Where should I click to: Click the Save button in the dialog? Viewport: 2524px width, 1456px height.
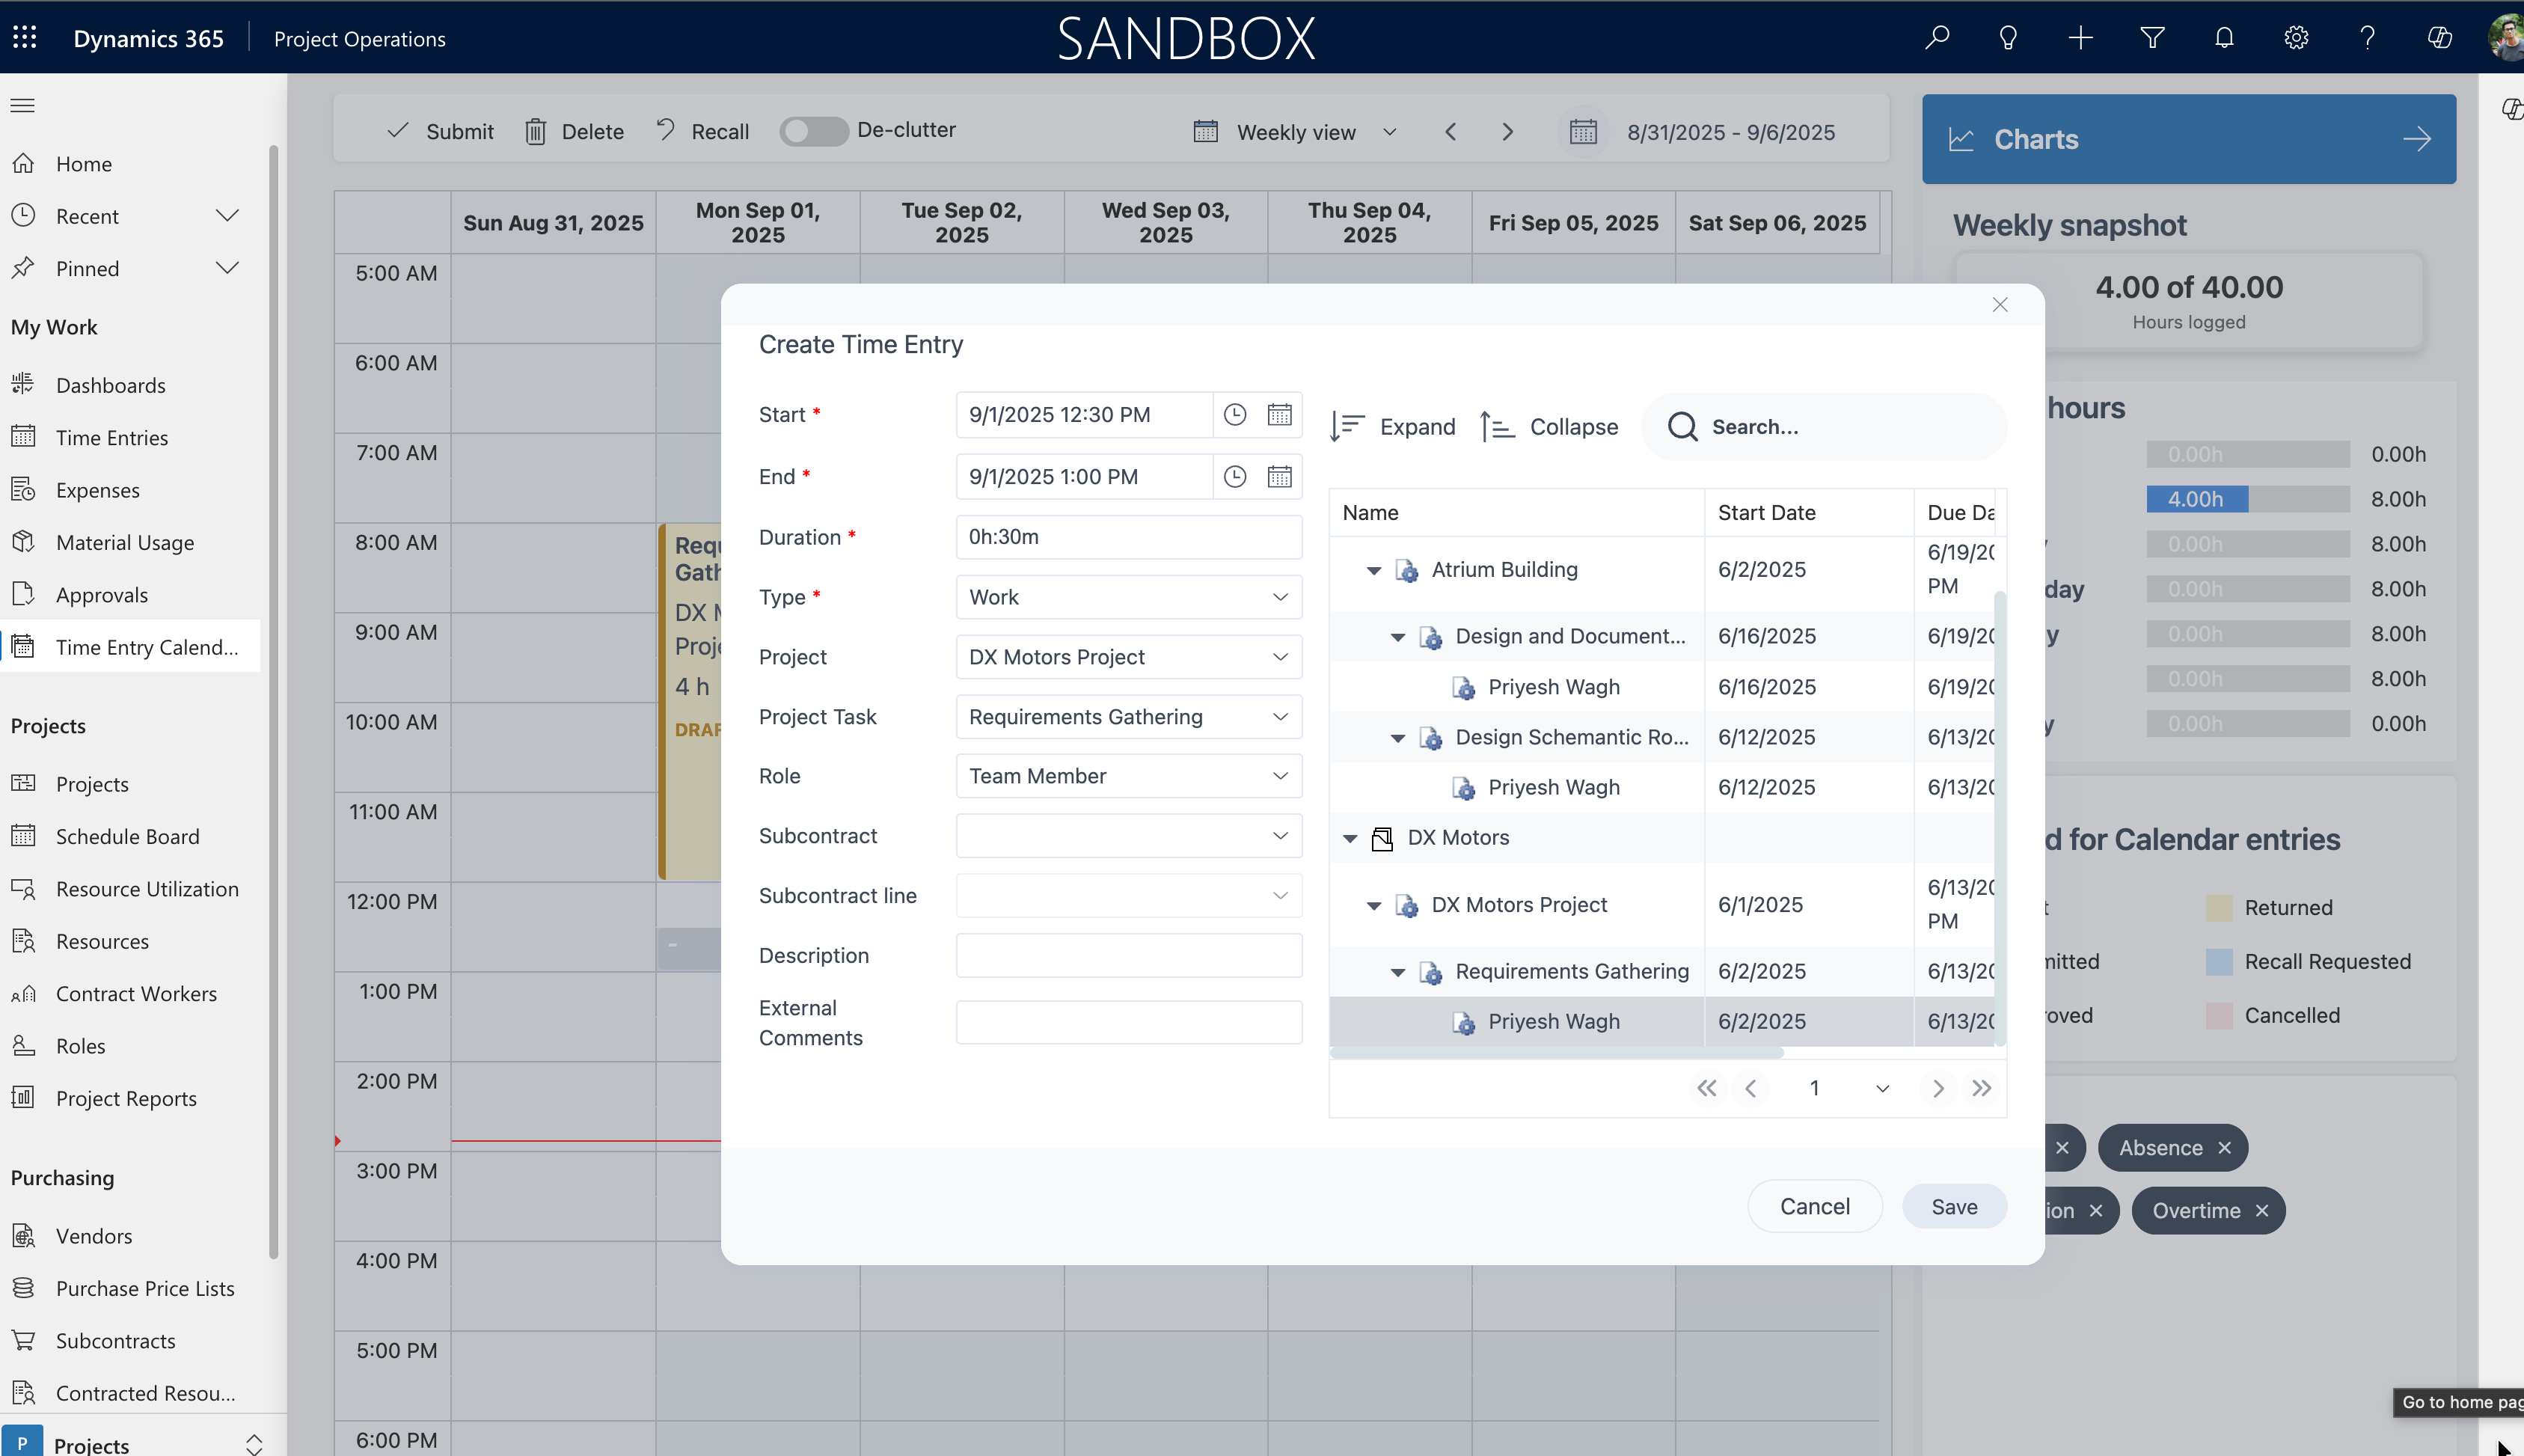click(x=1954, y=1206)
